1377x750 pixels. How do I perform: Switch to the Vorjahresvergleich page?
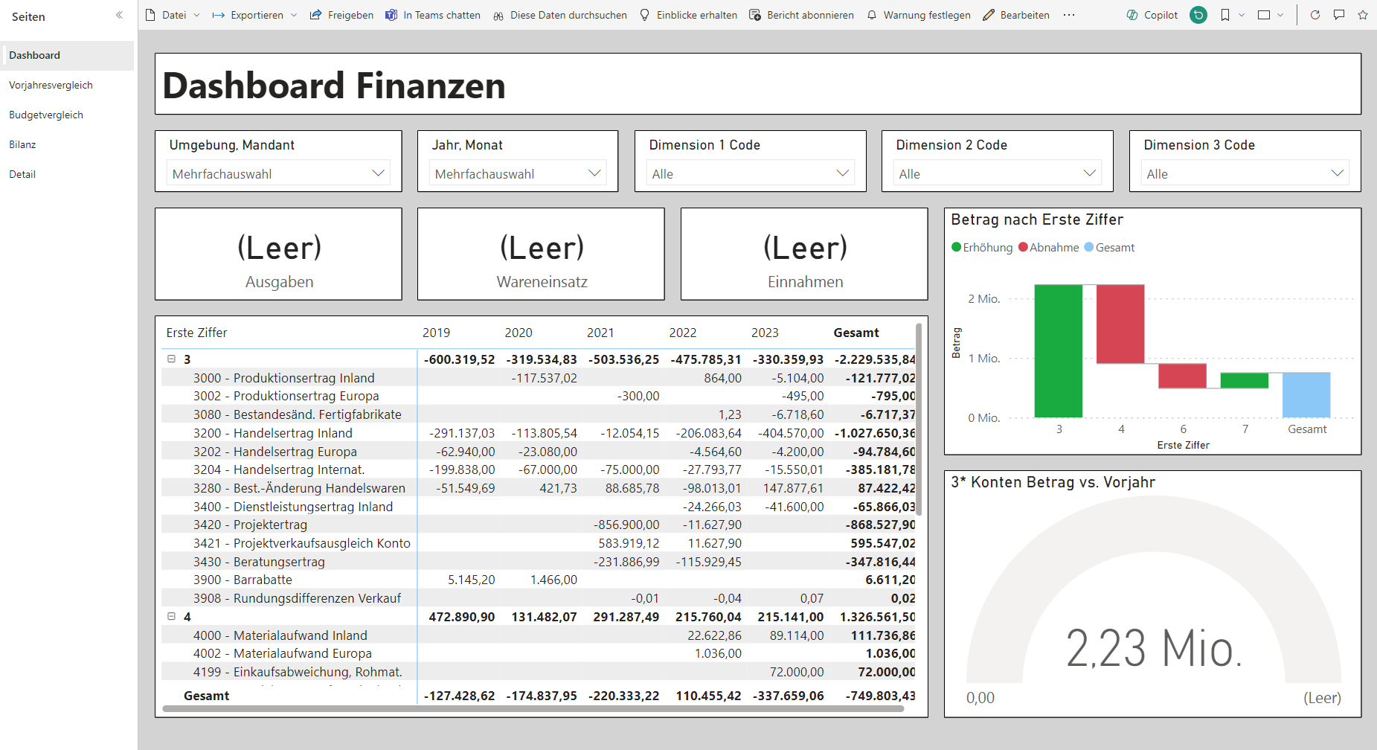51,85
